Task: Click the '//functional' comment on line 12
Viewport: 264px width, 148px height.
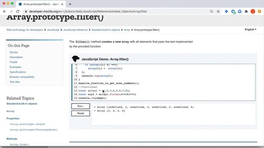Action: [x=88, y=87]
